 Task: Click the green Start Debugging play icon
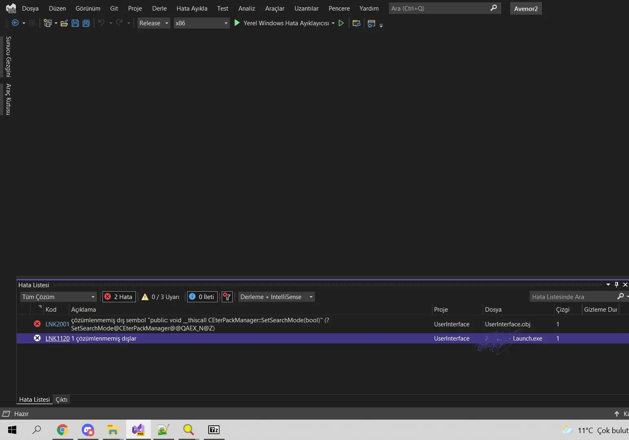coord(237,23)
